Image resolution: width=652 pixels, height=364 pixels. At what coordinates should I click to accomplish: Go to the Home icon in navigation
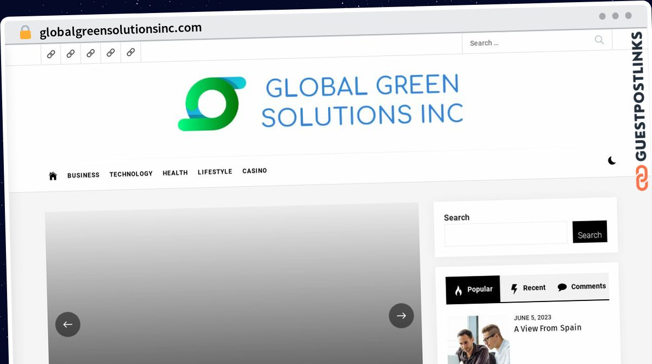[53, 176]
